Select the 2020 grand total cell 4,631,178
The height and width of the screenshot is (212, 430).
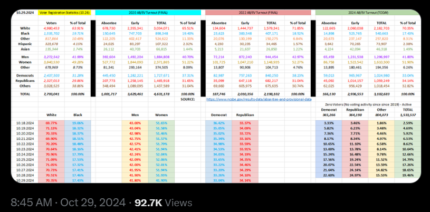coord(161,93)
